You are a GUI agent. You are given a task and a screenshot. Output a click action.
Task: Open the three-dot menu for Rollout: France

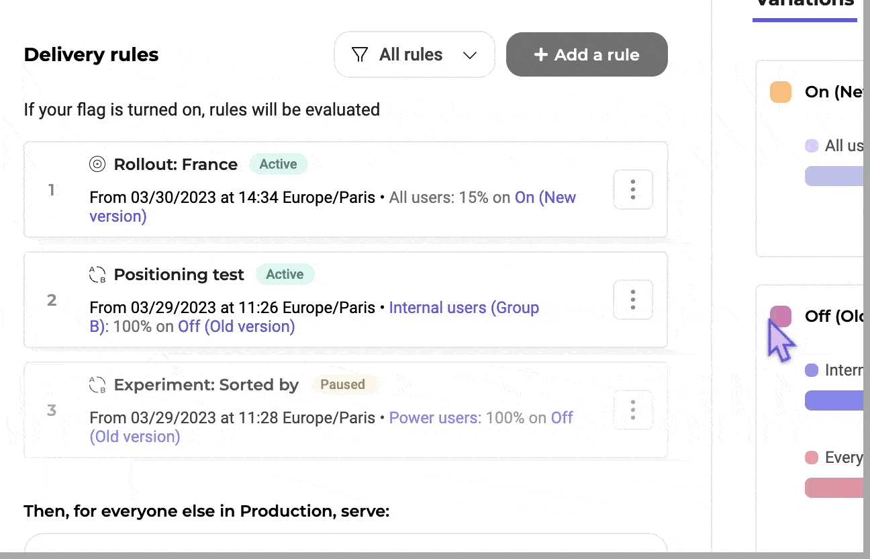632,189
